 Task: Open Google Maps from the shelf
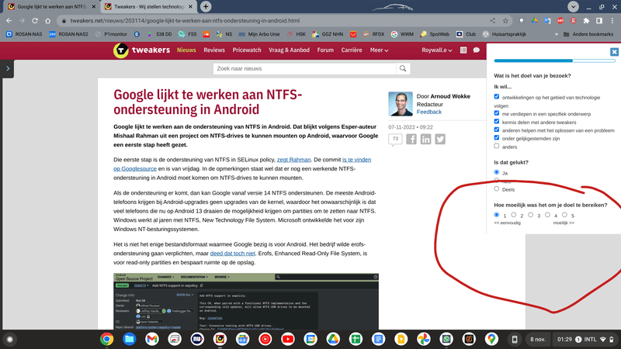point(491,339)
